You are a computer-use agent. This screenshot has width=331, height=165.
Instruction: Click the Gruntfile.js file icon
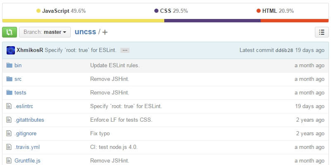(x=10, y=160)
